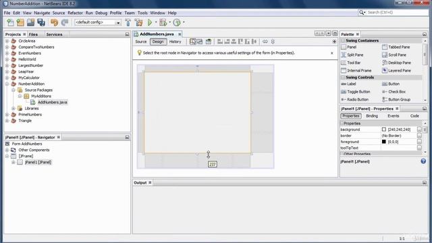
Task: Expand the CircleArea project node
Action: (x=7, y=41)
